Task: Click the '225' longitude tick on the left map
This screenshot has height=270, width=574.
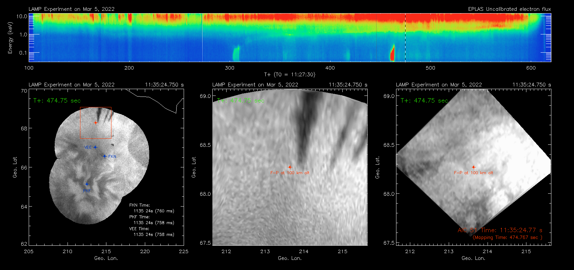Action: (184, 251)
